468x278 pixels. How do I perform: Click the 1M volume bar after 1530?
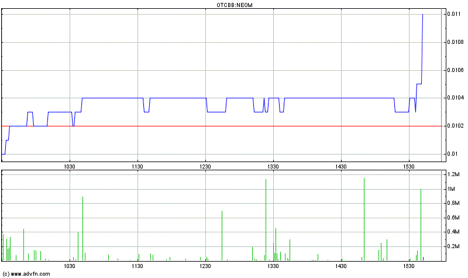(x=421, y=225)
